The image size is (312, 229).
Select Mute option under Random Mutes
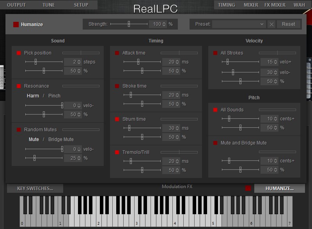click(x=34, y=139)
